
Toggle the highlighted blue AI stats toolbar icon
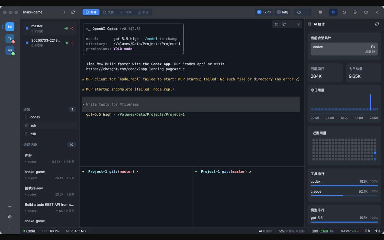click(x=333, y=12)
